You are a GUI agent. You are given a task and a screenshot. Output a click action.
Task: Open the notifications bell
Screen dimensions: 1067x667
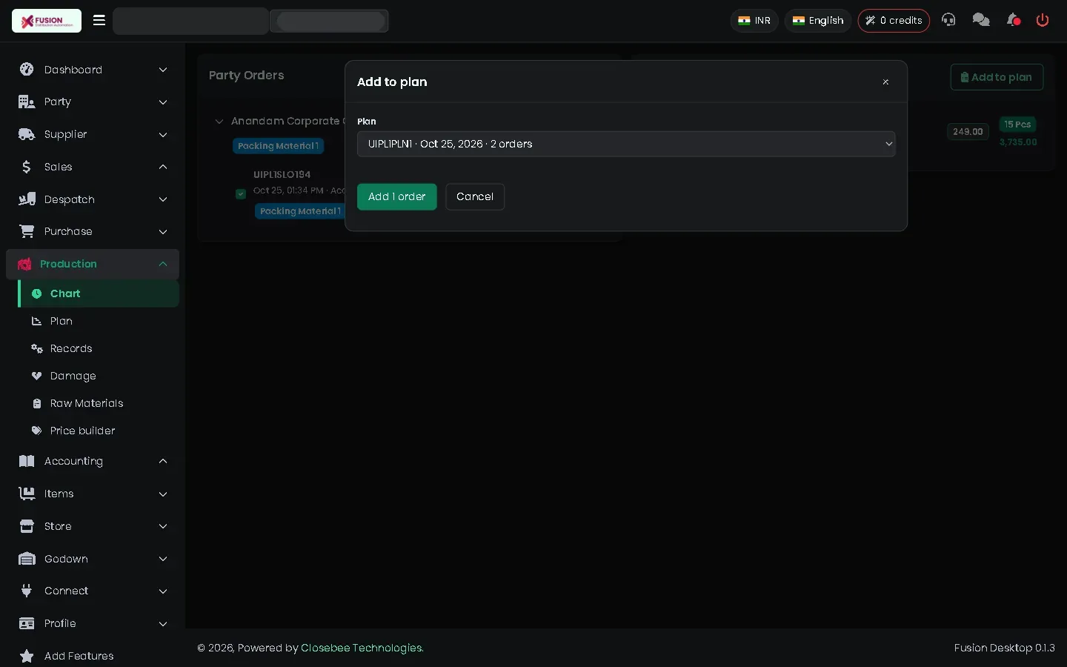[1014, 20]
